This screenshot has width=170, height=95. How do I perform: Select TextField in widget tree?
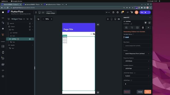click(15, 33)
